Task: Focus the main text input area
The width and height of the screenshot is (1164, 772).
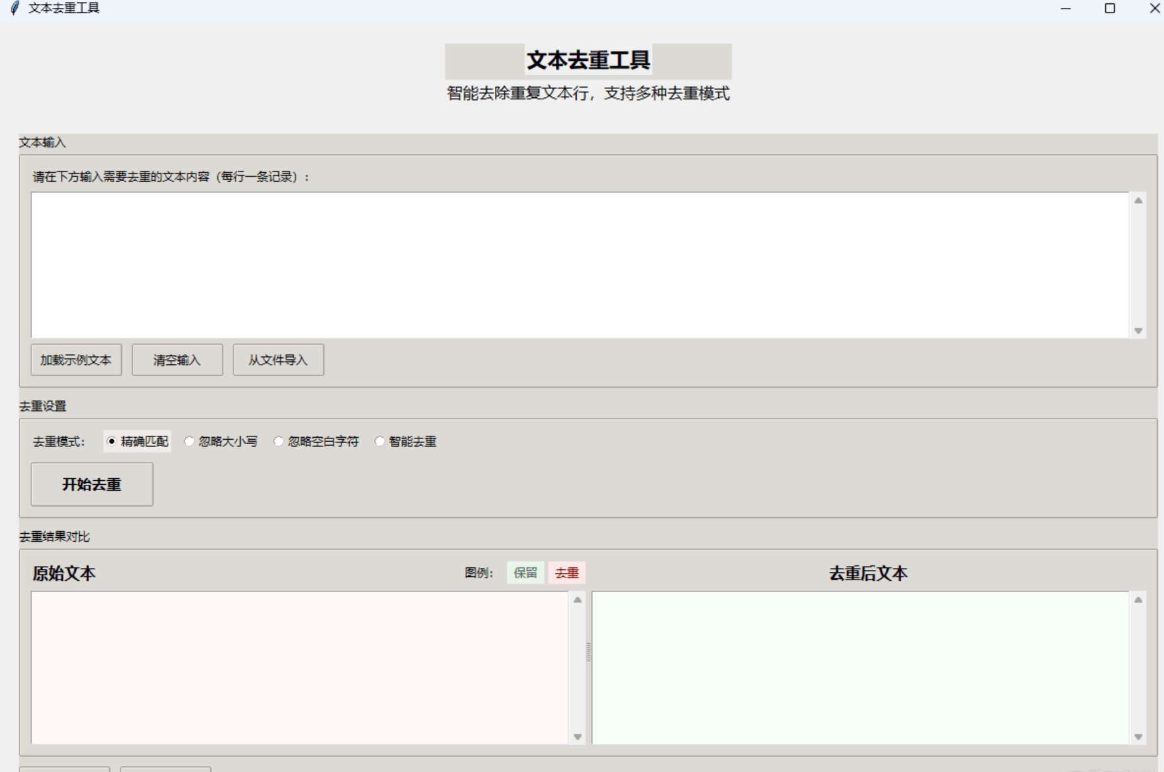Action: tap(579, 265)
